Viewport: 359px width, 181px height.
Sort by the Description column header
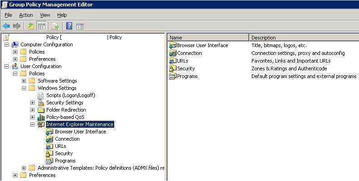[304, 38]
